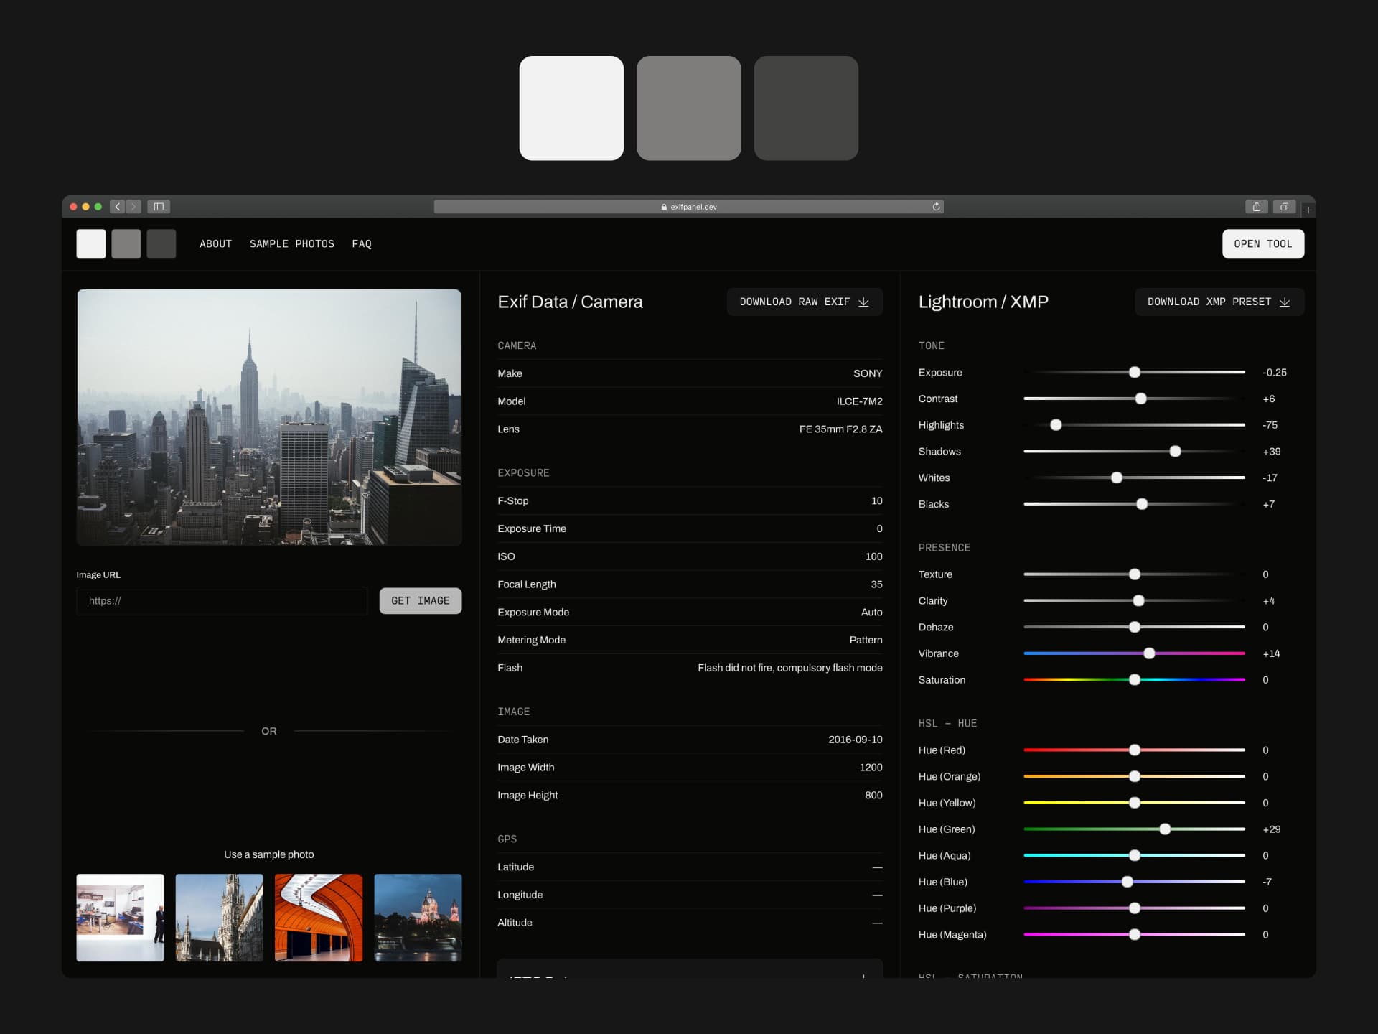Click the browser share icon

(x=1257, y=206)
